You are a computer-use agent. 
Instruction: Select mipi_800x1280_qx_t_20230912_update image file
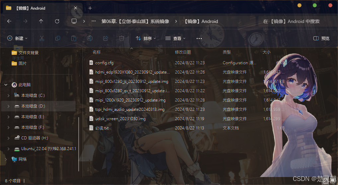coord(132,91)
